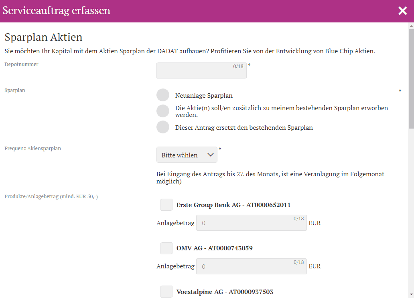
Task: Focus the Depotnummer input field
Action: (201, 70)
